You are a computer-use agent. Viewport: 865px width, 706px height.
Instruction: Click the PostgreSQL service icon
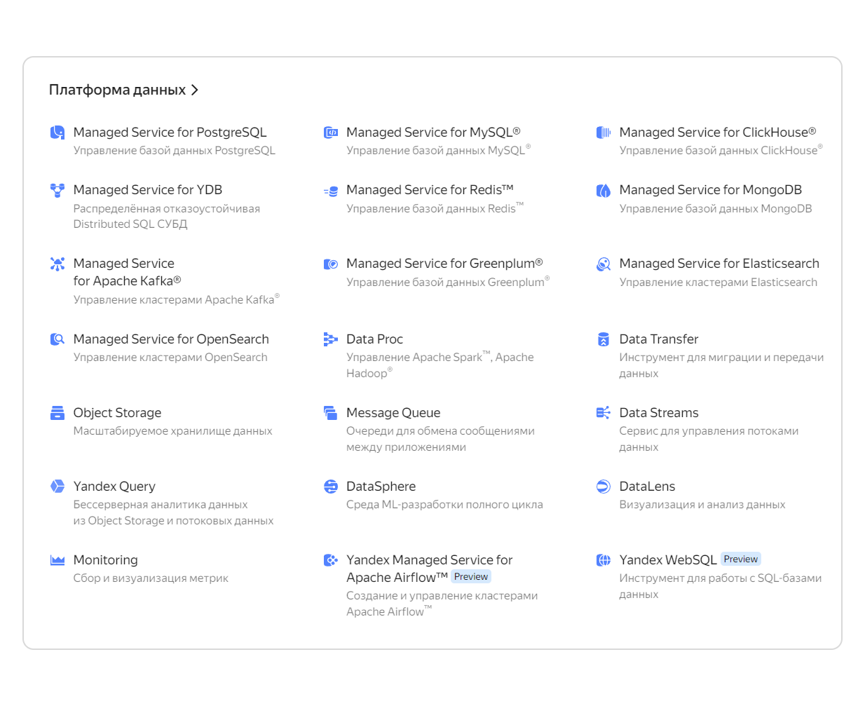tap(57, 133)
